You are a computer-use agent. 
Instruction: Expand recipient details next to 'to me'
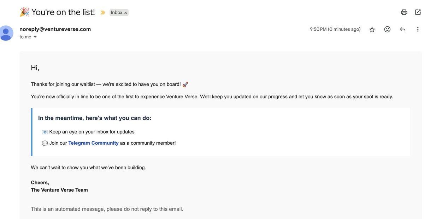35,37
